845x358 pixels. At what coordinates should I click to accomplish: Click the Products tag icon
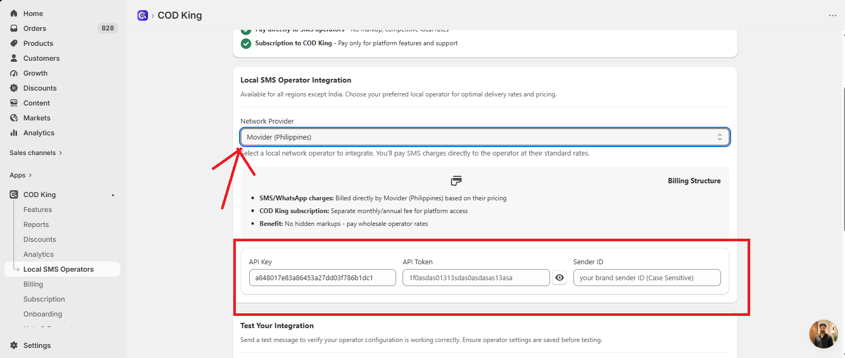14,43
